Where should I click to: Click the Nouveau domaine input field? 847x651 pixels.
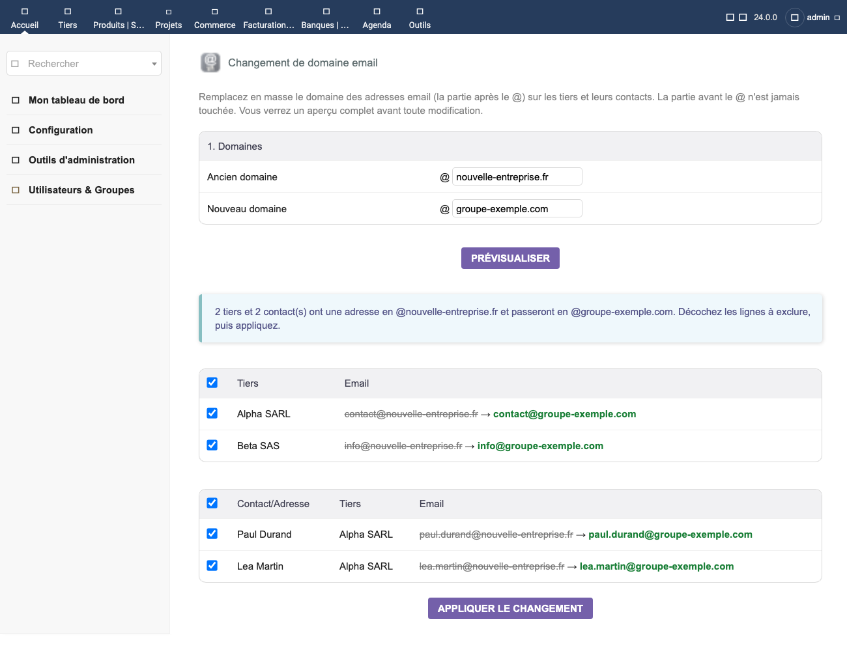coord(517,209)
